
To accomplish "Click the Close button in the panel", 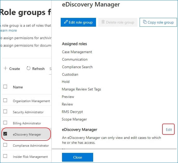I will (x=78, y=157).
